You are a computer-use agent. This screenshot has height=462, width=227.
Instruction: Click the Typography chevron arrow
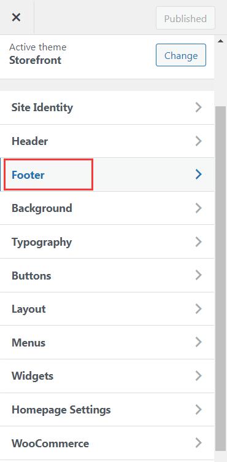[199, 242]
